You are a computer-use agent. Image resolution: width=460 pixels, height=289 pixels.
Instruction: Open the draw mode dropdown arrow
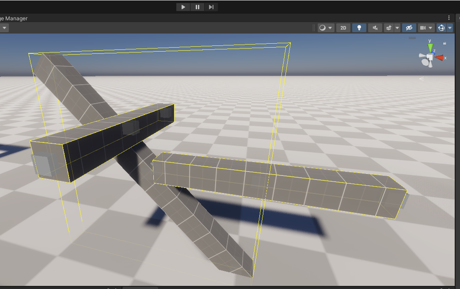click(331, 27)
